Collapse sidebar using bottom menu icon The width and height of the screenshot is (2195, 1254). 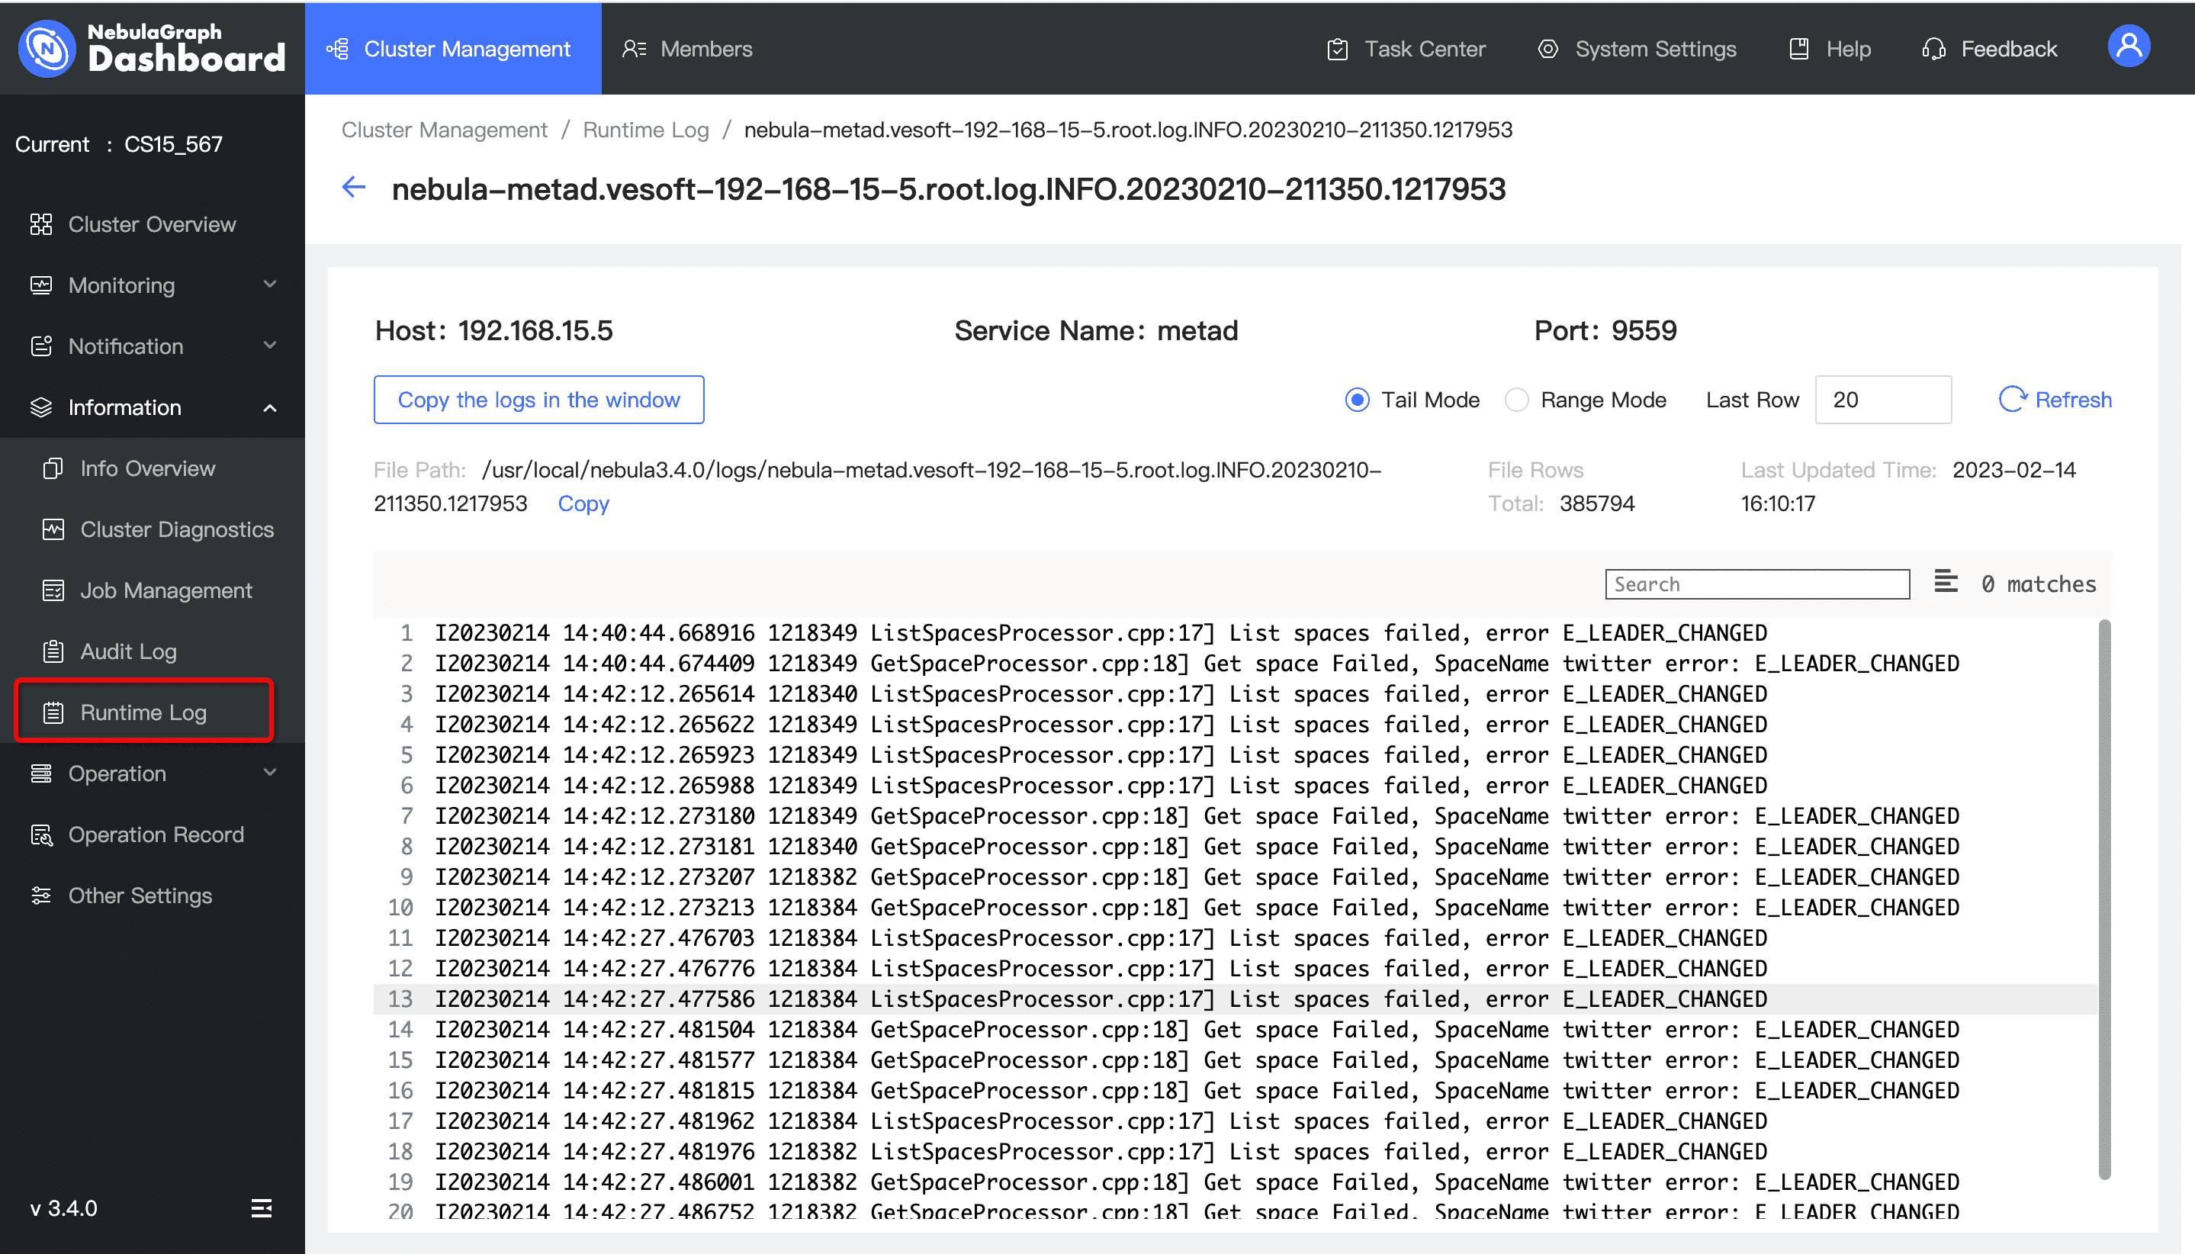tap(261, 1207)
